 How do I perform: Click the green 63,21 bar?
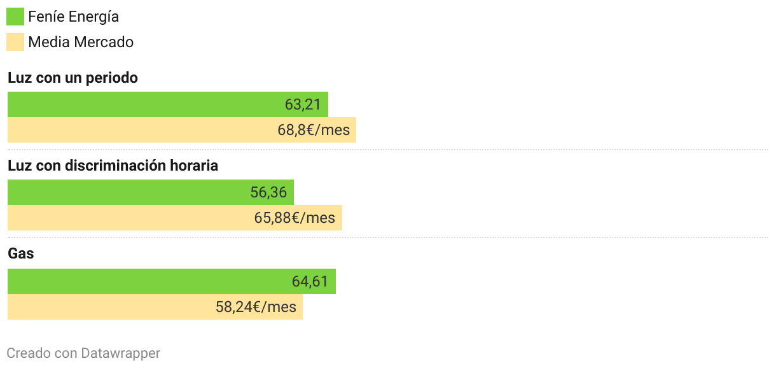click(168, 104)
